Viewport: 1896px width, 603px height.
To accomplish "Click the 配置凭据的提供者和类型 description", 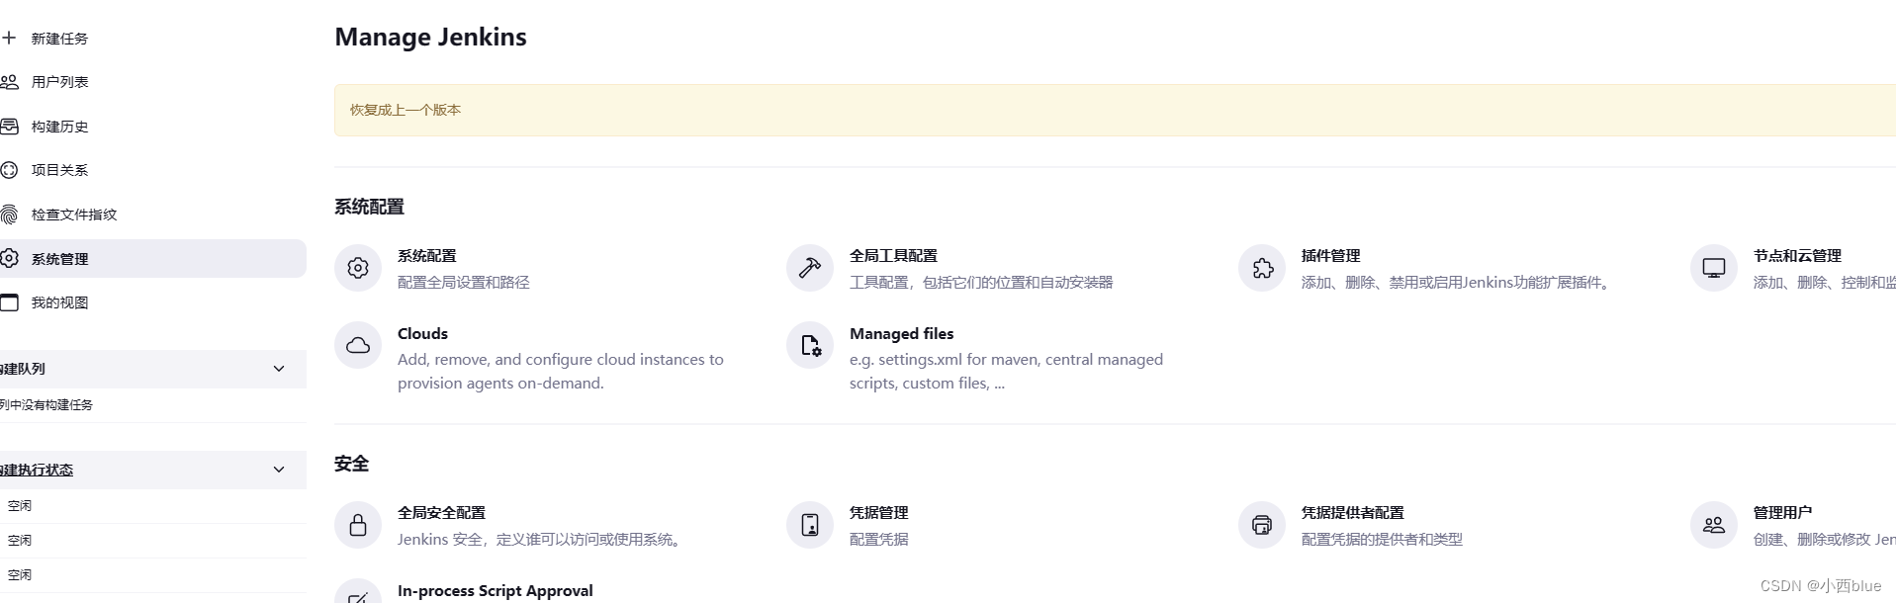I will point(1382,539).
